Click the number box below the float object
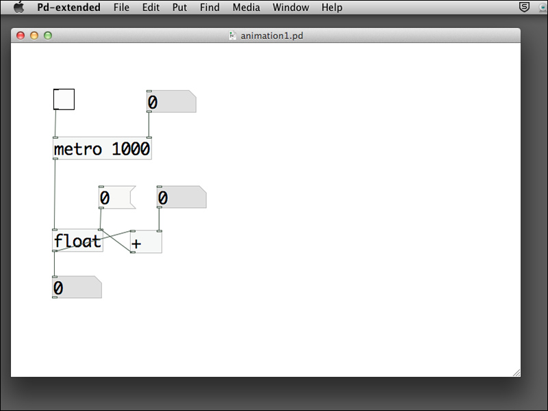548x411 pixels. tap(77, 287)
